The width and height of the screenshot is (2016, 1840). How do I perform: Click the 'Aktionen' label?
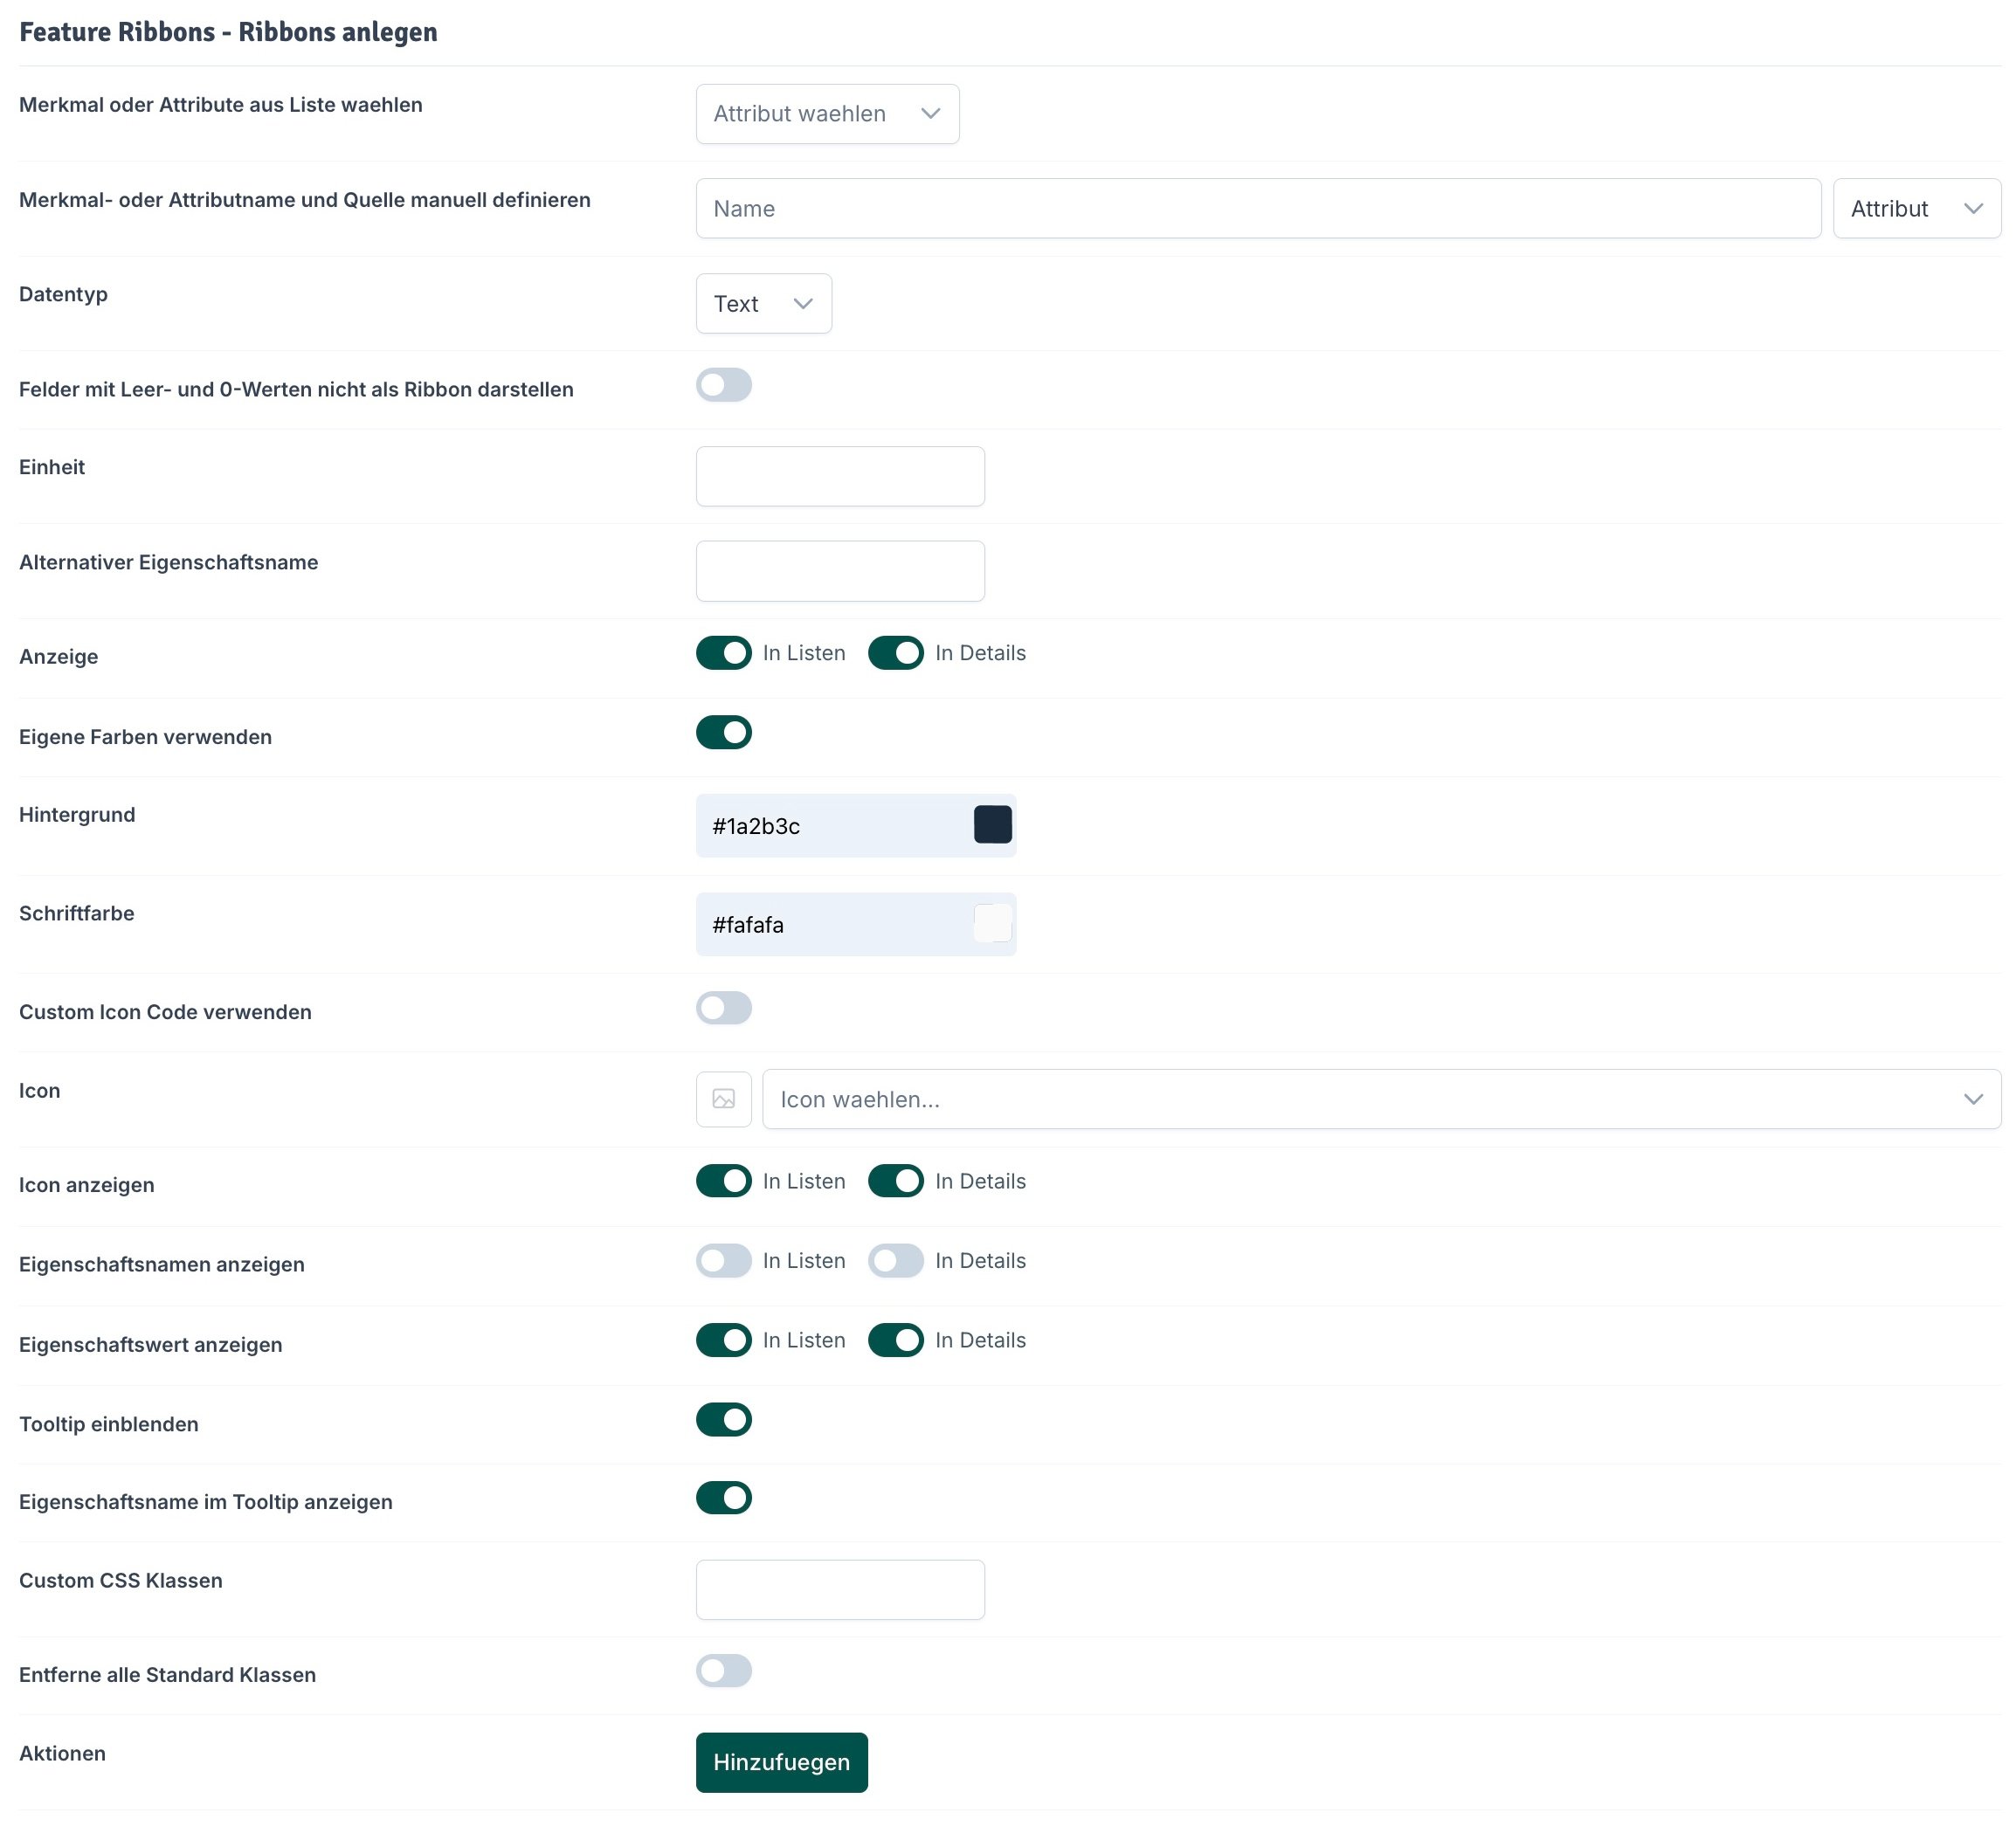click(x=62, y=1753)
